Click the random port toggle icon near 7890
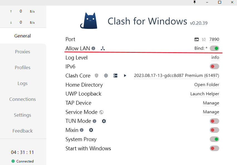Viewport: 237px width, 165px height. (204, 39)
